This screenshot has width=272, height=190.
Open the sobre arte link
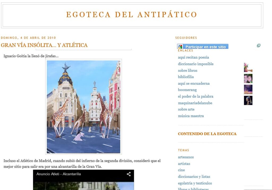tap(186, 109)
